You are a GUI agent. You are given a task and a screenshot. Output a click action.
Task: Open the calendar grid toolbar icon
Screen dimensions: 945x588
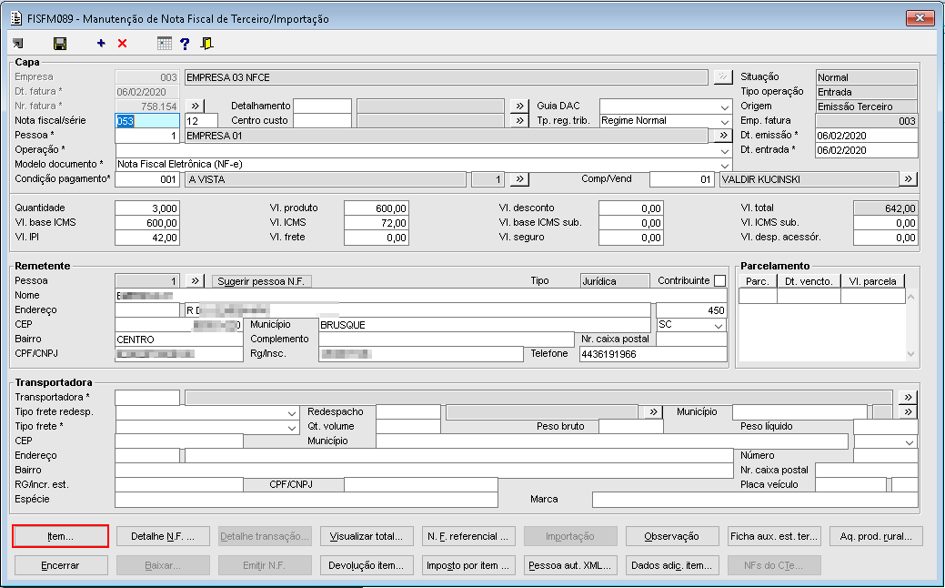164,44
